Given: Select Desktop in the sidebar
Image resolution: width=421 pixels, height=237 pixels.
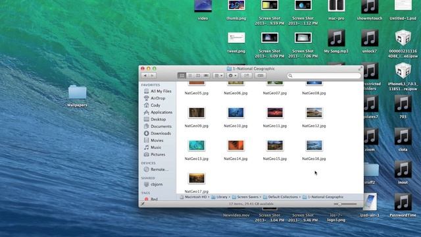Looking at the screenshot, I should (x=155, y=119).
